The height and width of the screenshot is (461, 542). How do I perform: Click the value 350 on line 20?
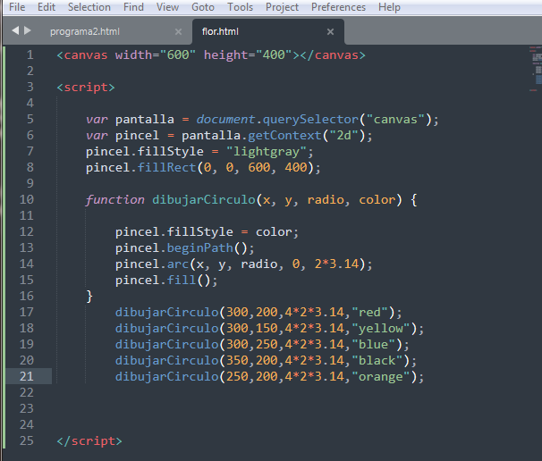237,361
